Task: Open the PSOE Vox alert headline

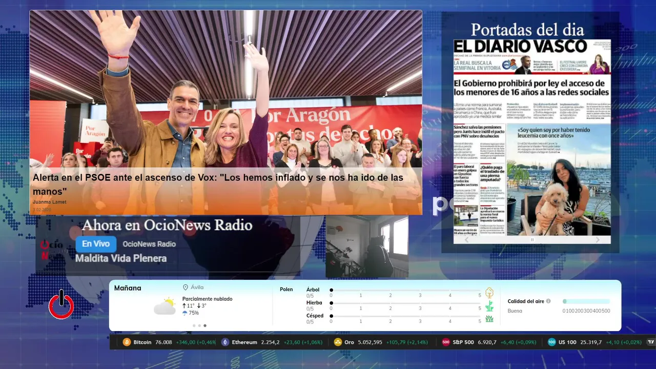Action: [x=218, y=184]
